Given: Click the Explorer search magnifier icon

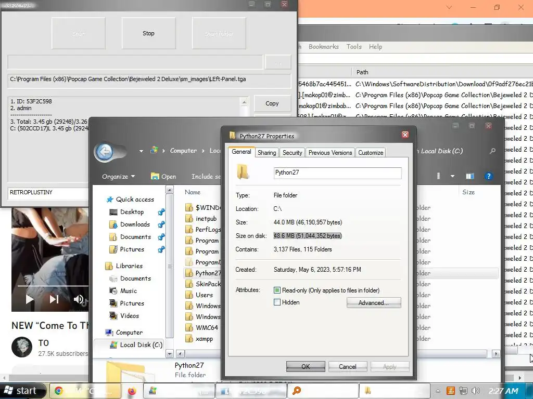Looking at the screenshot, I should point(492,151).
